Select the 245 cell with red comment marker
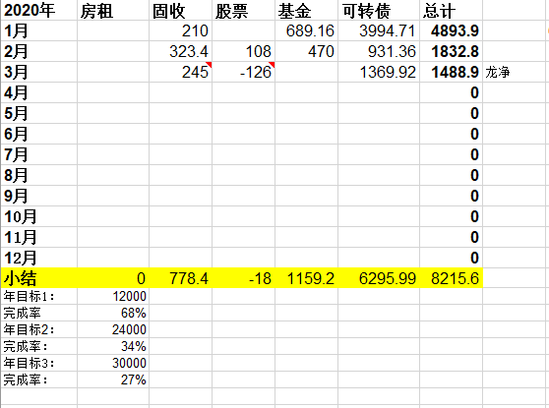This screenshot has width=549, height=408. pos(180,72)
